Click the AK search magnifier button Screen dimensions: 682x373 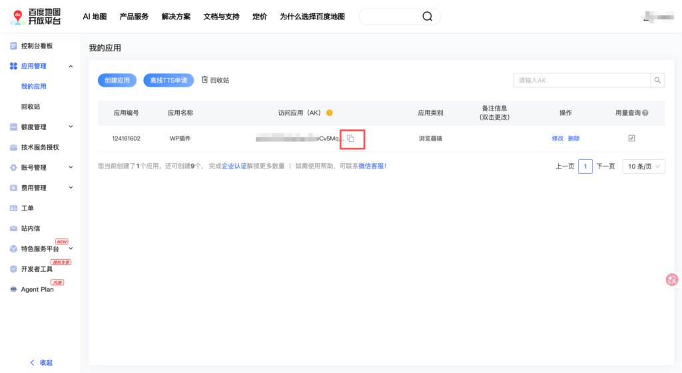point(657,81)
